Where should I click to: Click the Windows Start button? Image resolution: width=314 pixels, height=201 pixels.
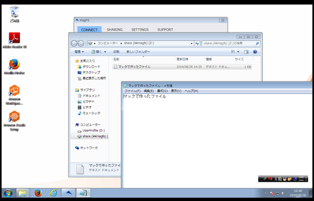[8, 193]
